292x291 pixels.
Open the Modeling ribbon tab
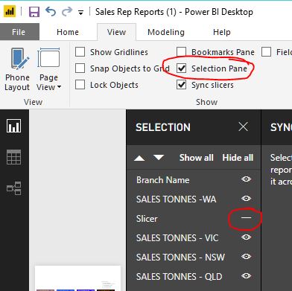point(166,32)
